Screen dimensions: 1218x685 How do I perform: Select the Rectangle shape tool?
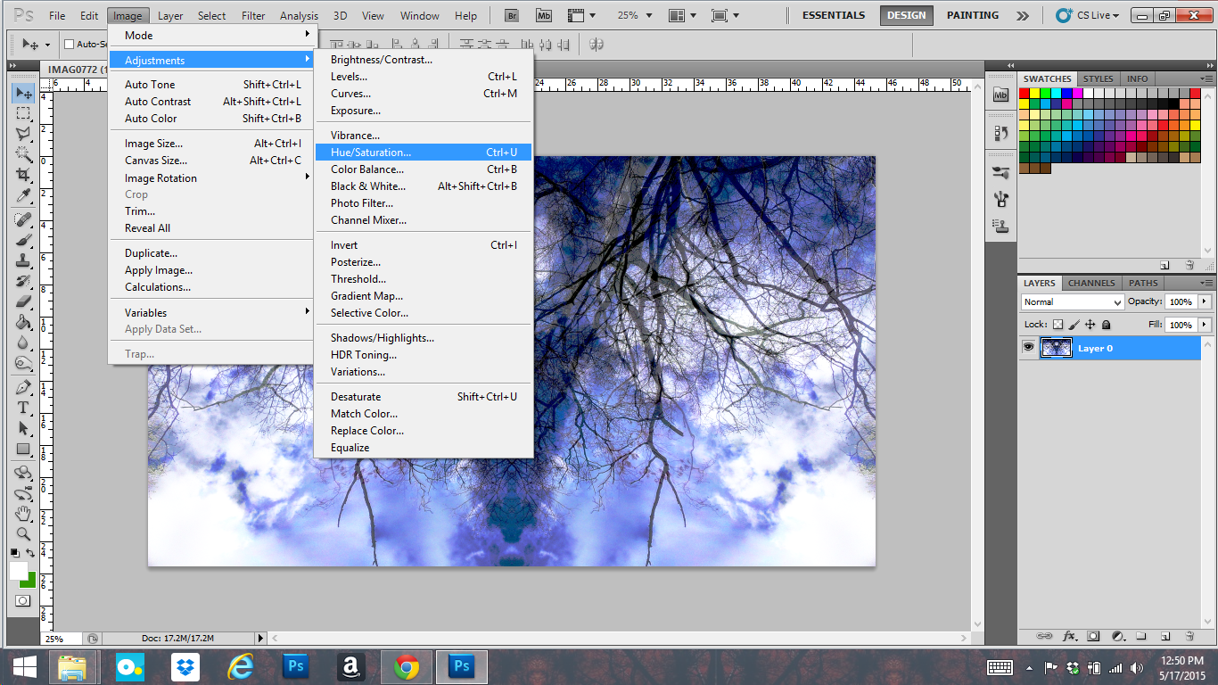point(23,449)
